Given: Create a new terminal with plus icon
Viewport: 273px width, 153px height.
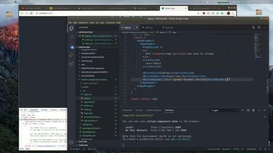Looking at the screenshot, I should [x=242, y=110].
